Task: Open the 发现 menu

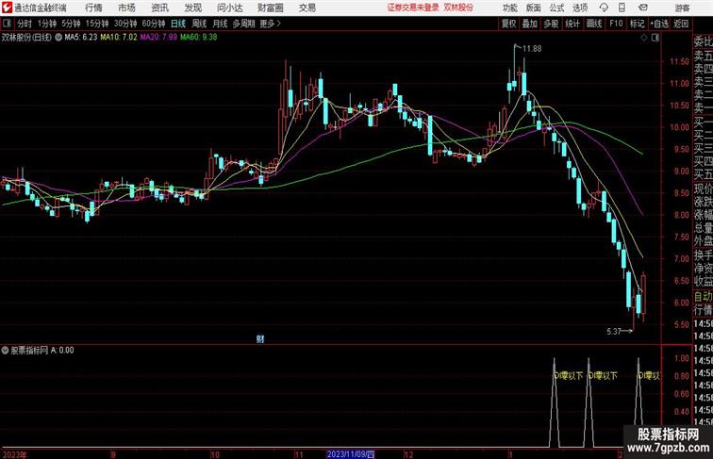Action: pyautogui.click(x=192, y=8)
